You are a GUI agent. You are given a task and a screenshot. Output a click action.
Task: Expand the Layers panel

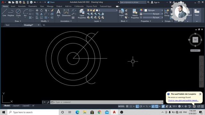point(97,21)
